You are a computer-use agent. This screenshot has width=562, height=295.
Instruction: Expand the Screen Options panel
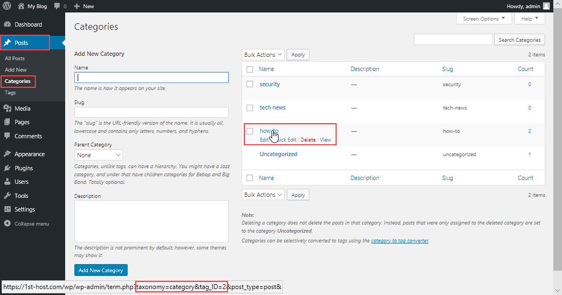(484, 18)
